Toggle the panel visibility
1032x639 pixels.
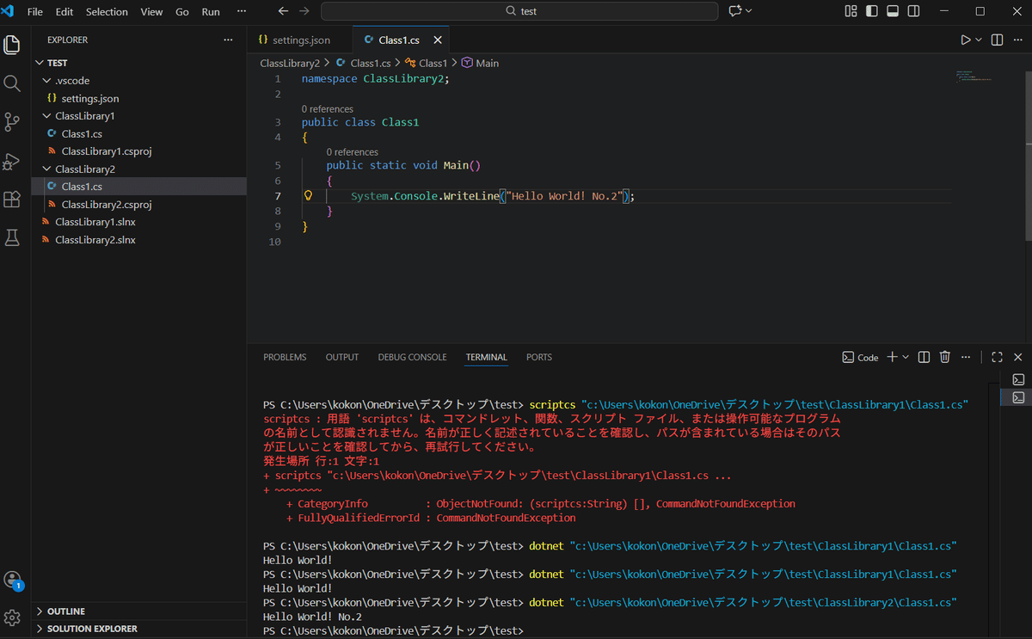tap(892, 11)
